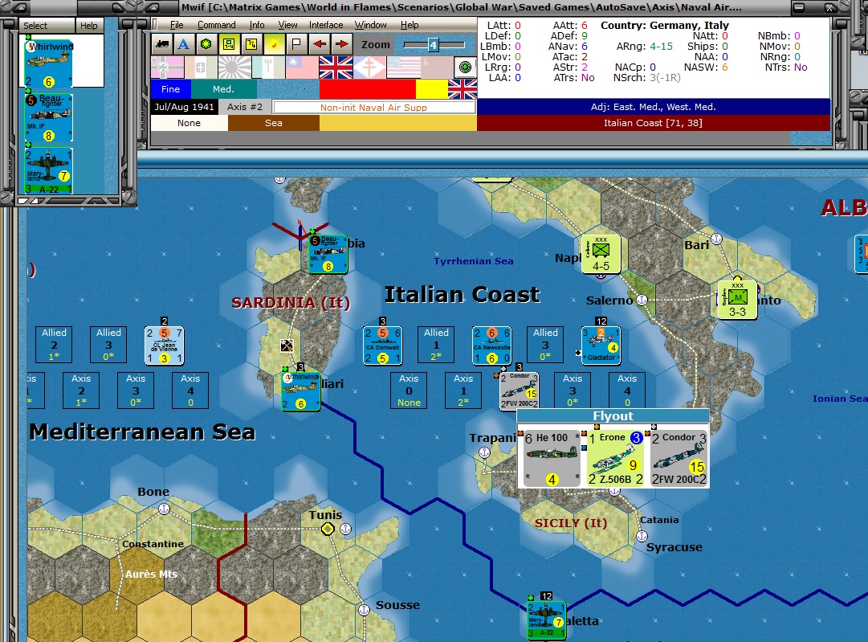Select the CA Cornwall ship counter
868x642 pixels.
coord(382,346)
